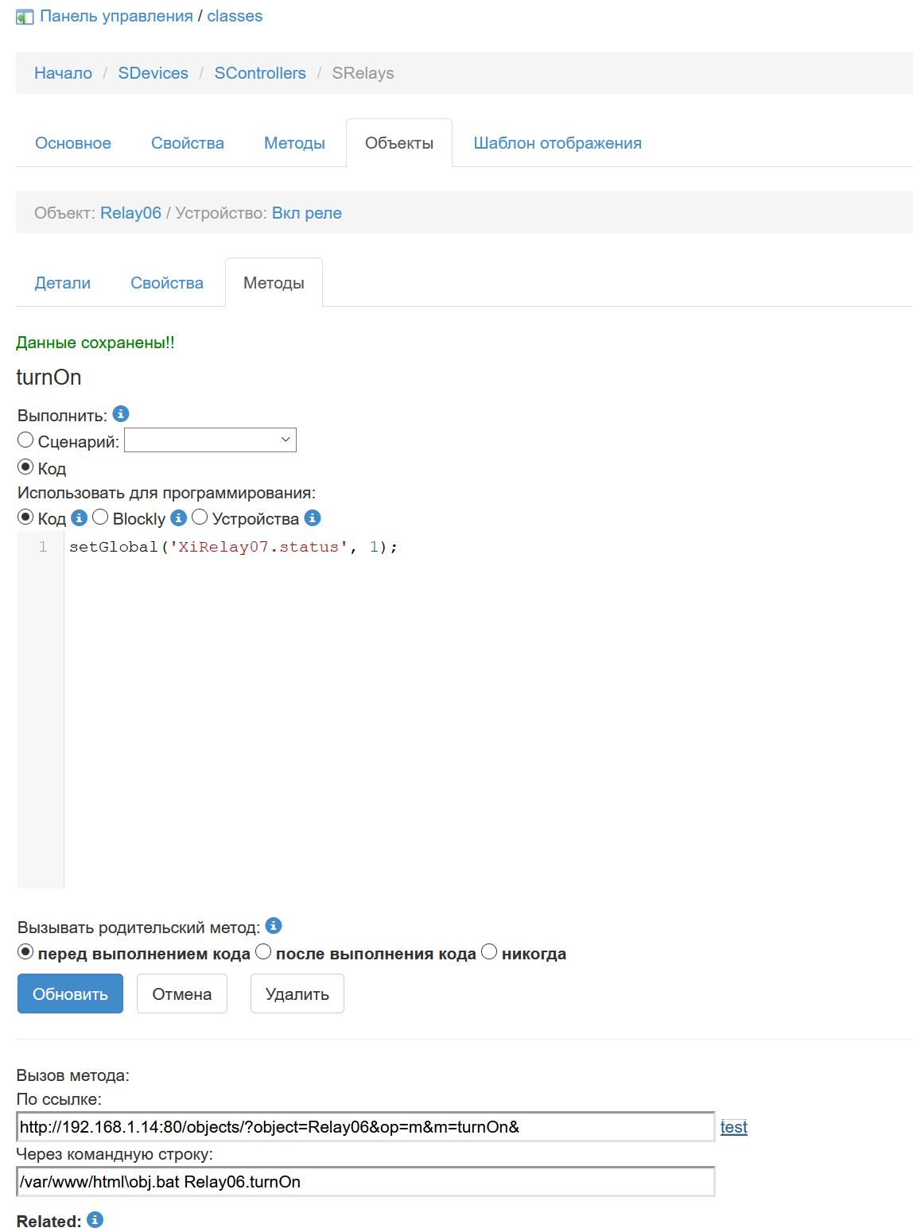Click the info icon next to Вызывать родительский метод
Viewport: 913px width, 1228px height.
pos(274,926)
